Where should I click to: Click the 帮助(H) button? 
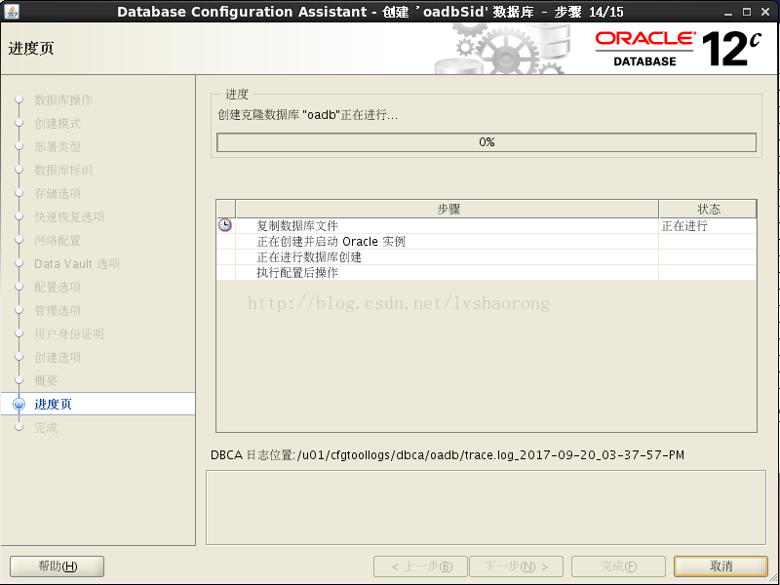(58, 566)
